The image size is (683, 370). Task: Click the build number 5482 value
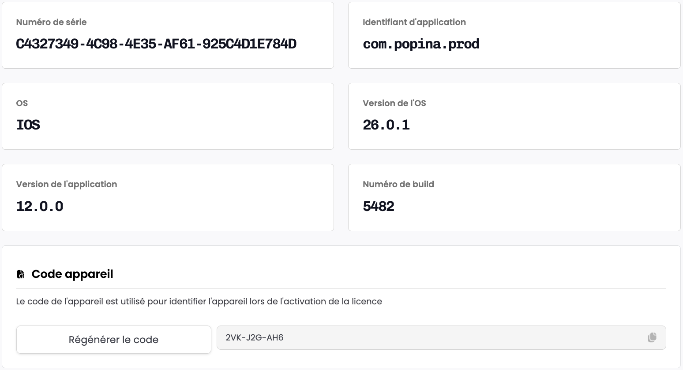click(378, 206)
